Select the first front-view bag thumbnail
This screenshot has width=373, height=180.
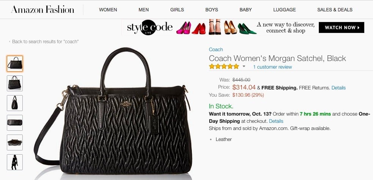pyautogui.click(x=15, y=64)
